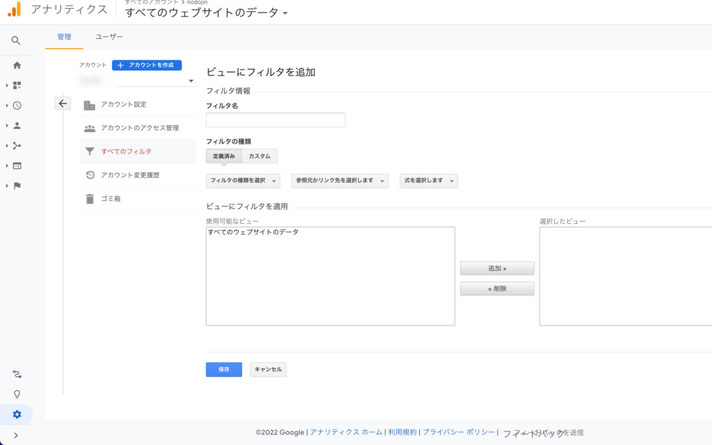Open the Discover lightbulb icon
Screen dimensions: 712x445
point(17,394)
